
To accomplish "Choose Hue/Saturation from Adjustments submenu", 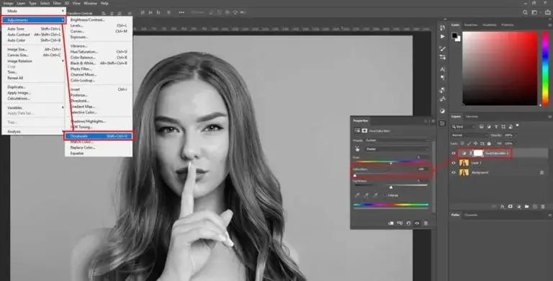I will (99, 52).
